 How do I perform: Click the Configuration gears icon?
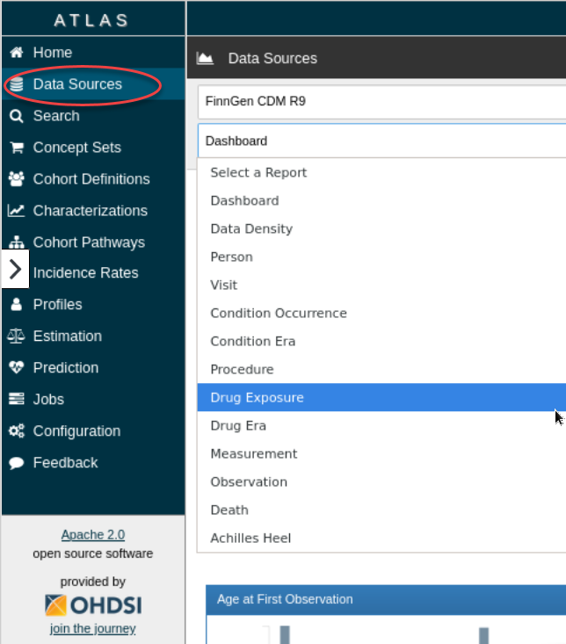(x=17, y=431)
